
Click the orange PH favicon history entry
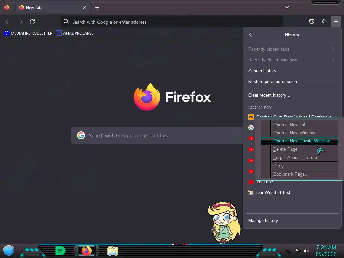[251, 117]
